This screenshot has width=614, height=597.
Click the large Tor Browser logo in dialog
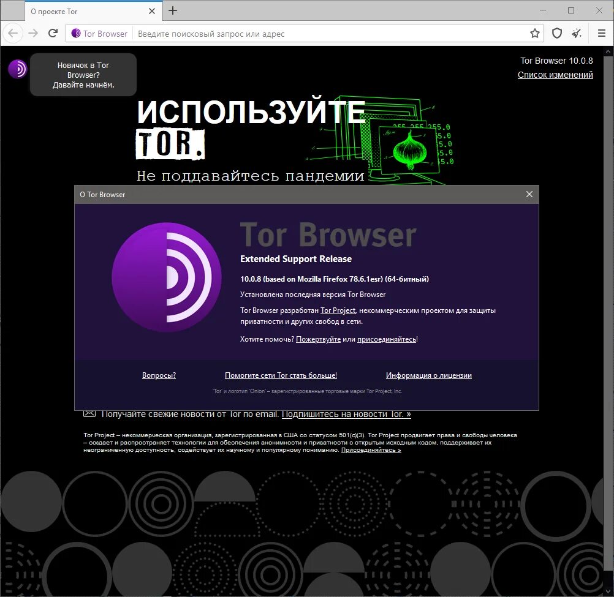167,277
